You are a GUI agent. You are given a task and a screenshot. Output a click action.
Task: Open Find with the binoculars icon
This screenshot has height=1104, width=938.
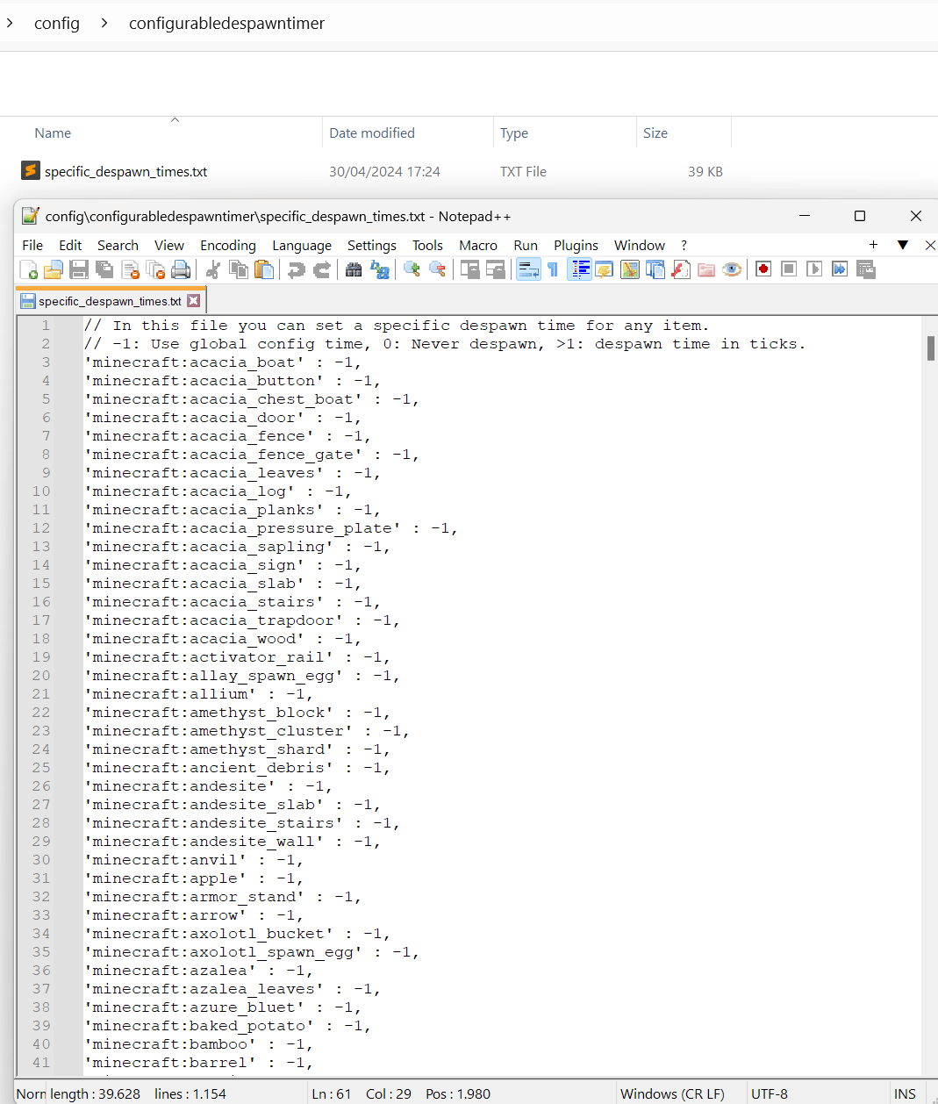[354, 269]
